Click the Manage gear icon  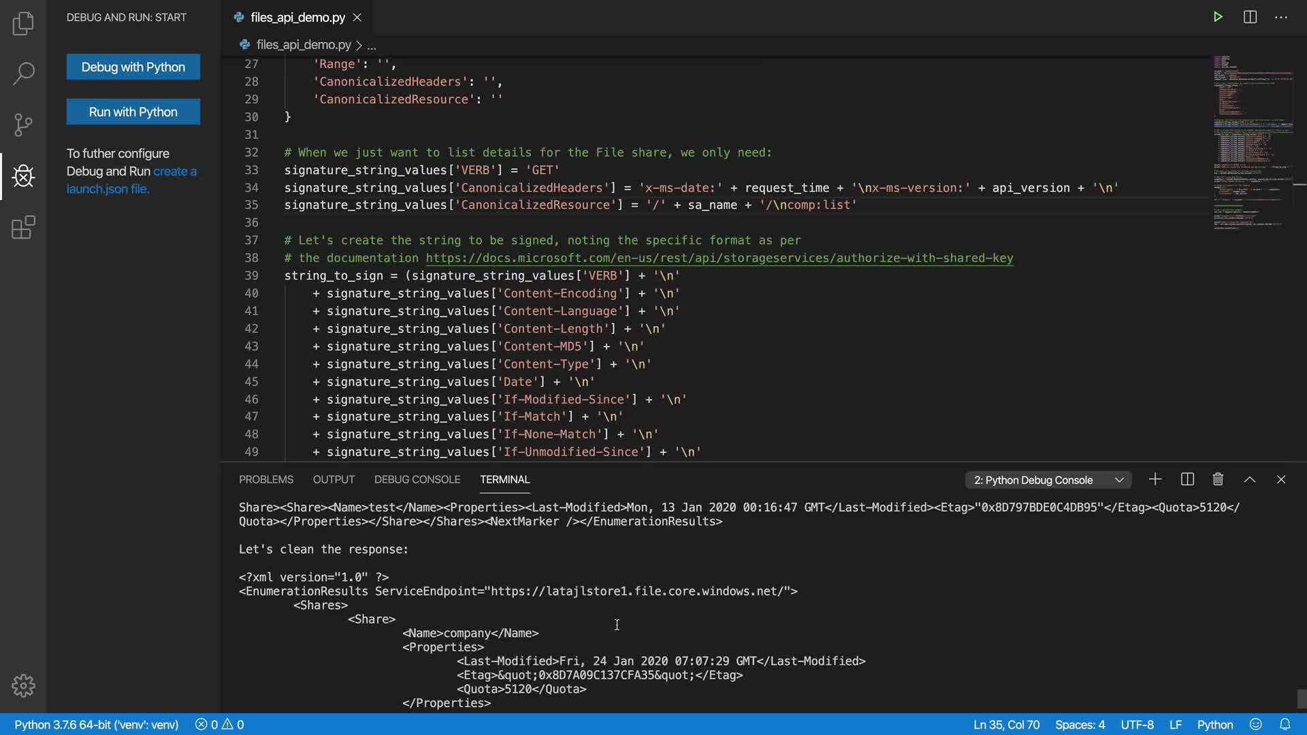(23, 685)
